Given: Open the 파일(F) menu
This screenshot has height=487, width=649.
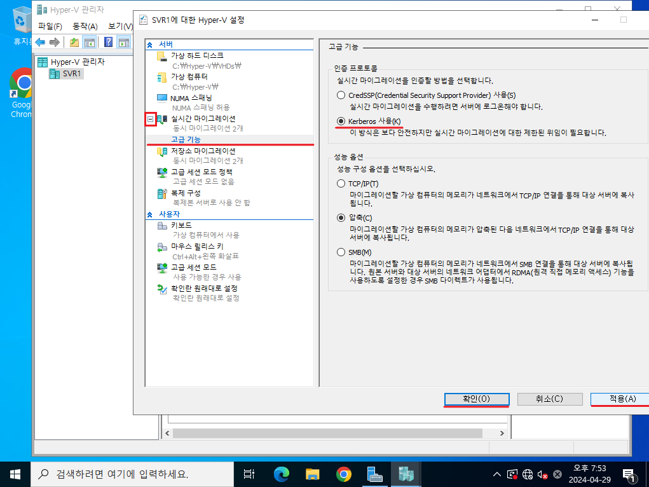Looking at the screenshot, I should 50,27.
